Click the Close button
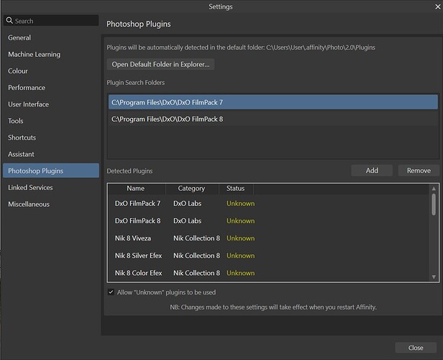This screenshot has width=443, height=360. click(416, 348)
